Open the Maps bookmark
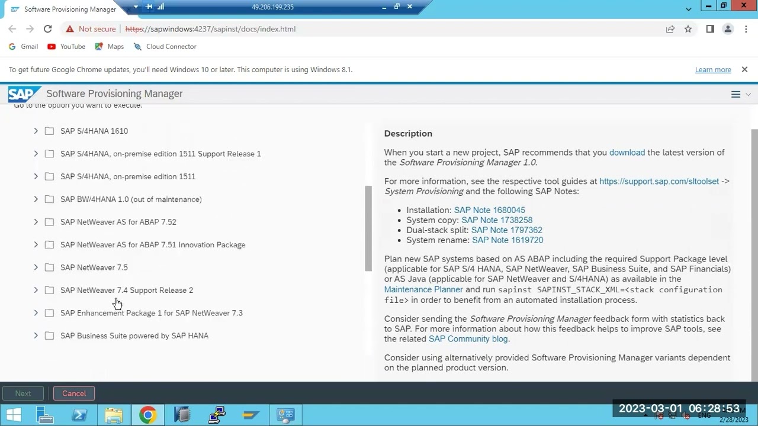 [109, 47]
